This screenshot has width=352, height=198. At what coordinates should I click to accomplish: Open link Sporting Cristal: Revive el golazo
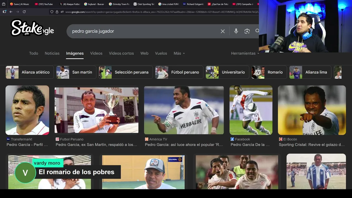[312, 145]
